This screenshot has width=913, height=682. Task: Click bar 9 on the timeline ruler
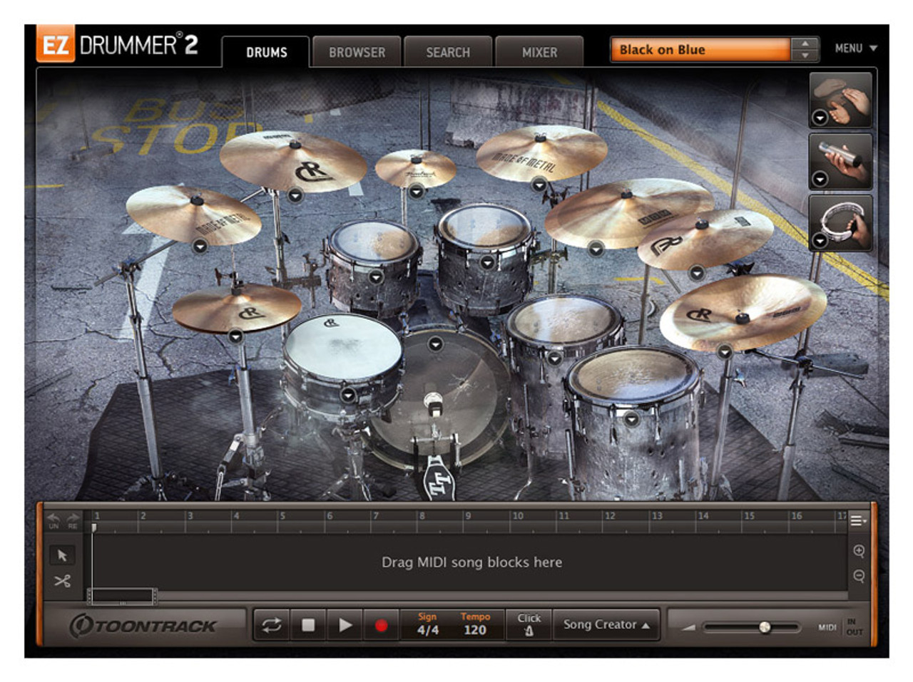(x=468, y=516)
